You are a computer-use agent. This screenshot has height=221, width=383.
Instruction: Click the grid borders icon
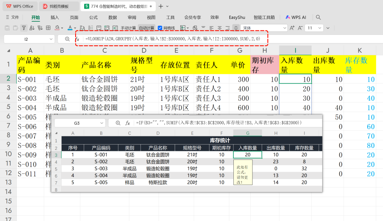click(48, 28)
